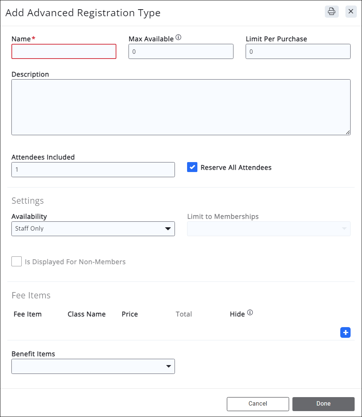Image resolution: width=362 pixels, height=417 pixels.
Task: Click the print icon in dialog header
Action: point(331,12)
